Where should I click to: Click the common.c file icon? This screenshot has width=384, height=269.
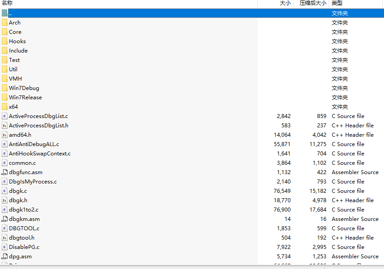click(x=4, y=163)
